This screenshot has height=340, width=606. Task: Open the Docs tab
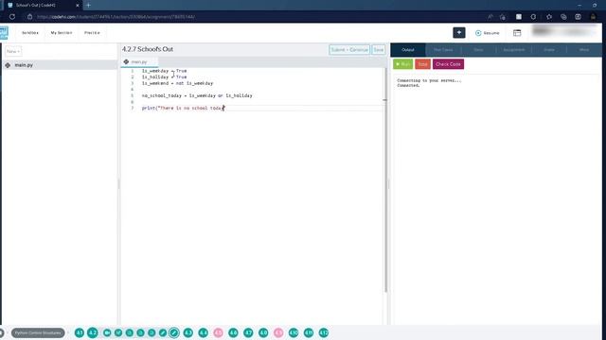(x=478, y=50)
